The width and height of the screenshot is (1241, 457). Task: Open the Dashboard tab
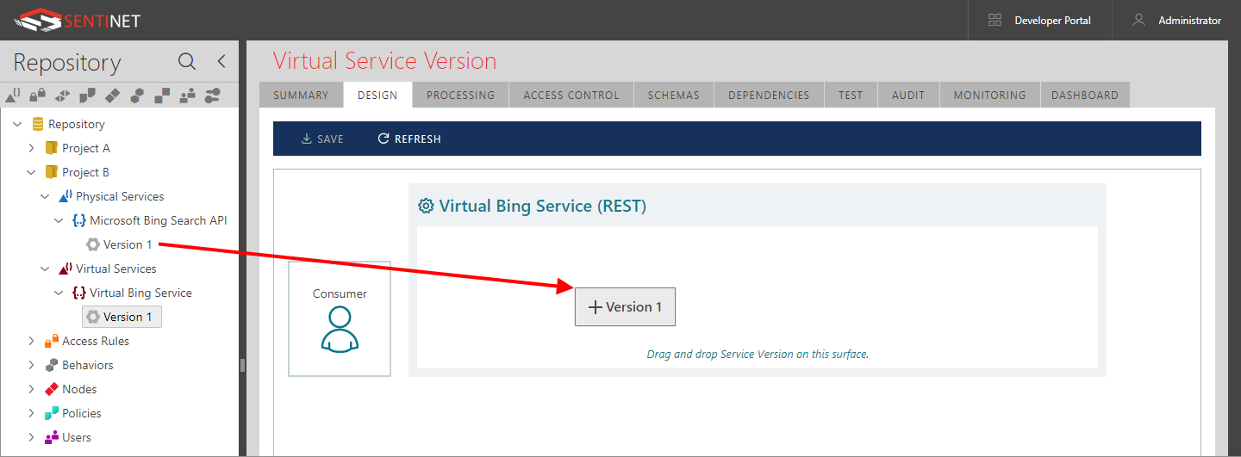click(x=1085, y=95)
